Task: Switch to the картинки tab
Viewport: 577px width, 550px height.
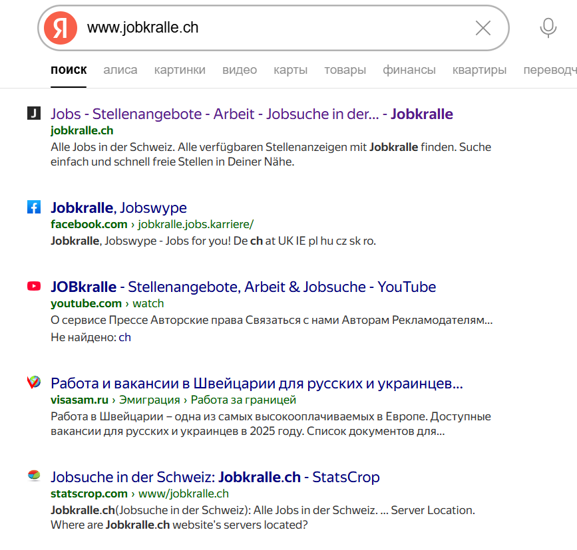Action: click(x=180, y=70)
